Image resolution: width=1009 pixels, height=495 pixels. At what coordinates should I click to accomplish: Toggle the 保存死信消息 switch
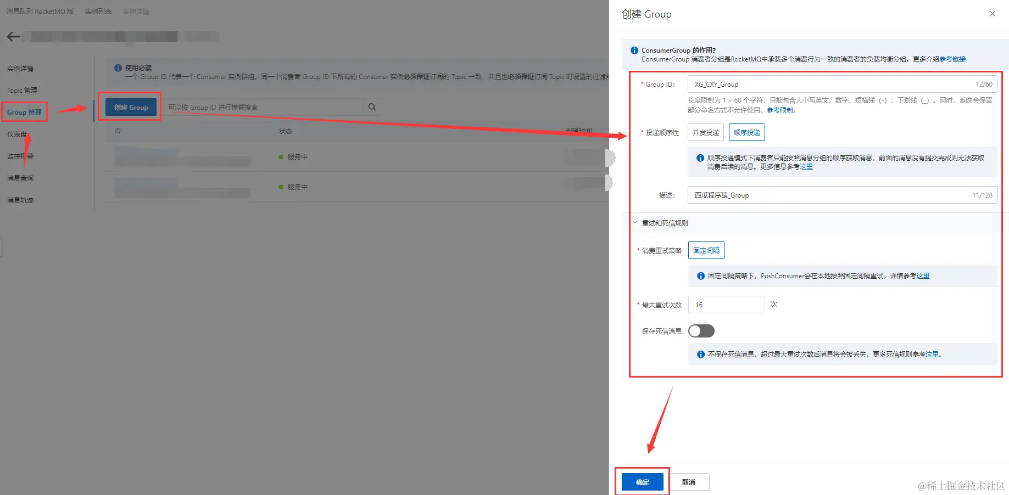(x=701, y=331)
